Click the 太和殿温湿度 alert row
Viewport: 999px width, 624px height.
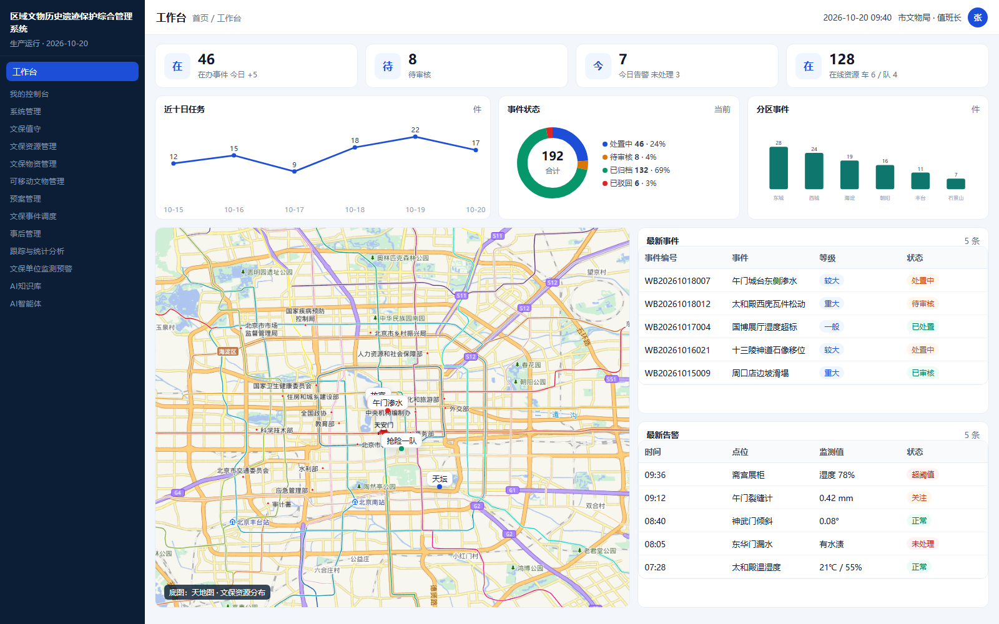[x=813, y=567]
